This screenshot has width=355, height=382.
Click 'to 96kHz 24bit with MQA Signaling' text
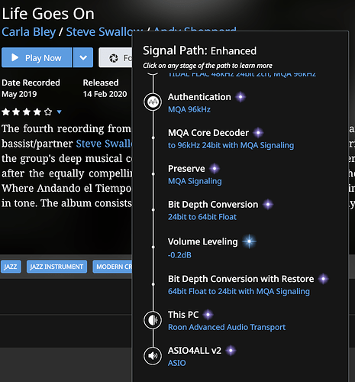231,145
